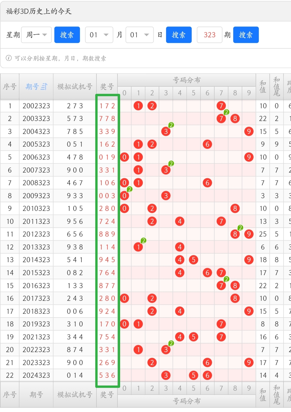291x412 pixels.
Task: Click winning number 172 for period 2002323
Action: [x=107, y=106]
